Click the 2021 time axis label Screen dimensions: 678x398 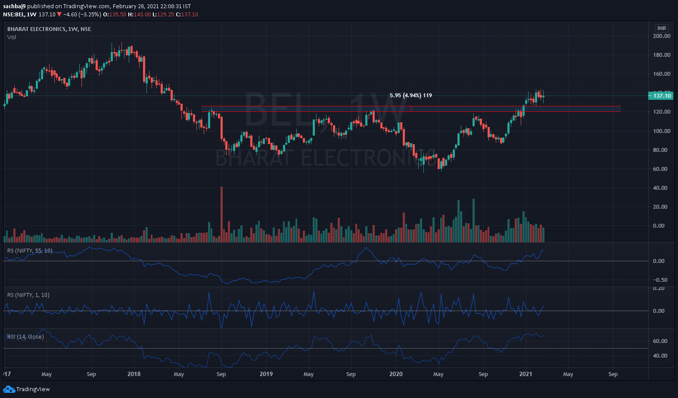(x=526, y=374)
